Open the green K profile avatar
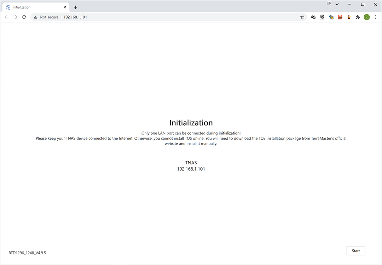This screenshot has height=265, width=382. pyautogui.click(x=367, y=17)
